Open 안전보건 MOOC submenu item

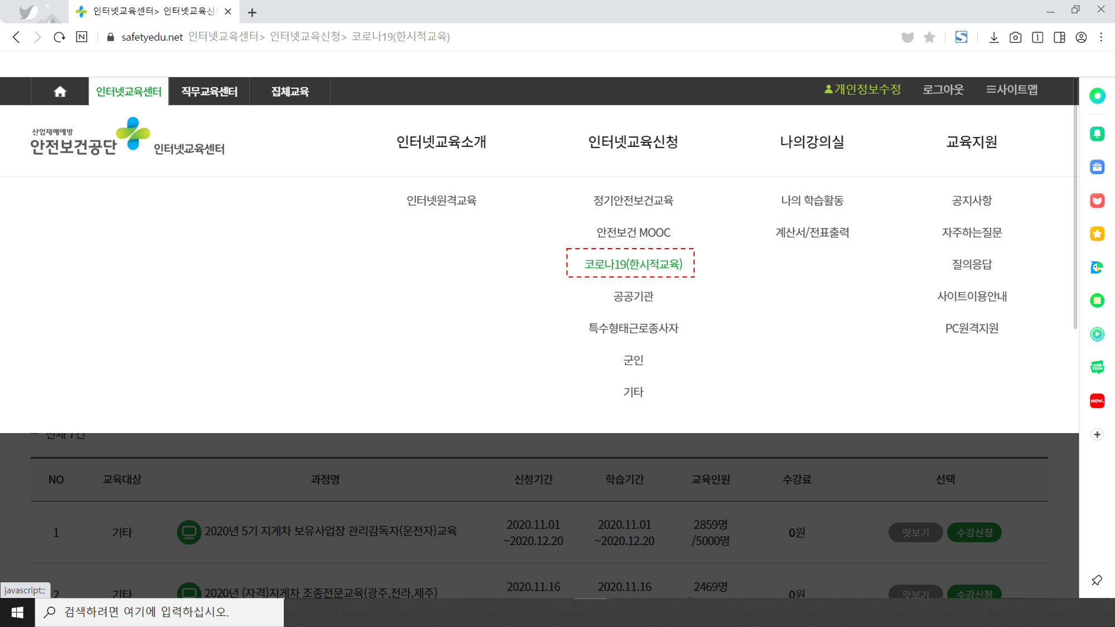633,232
